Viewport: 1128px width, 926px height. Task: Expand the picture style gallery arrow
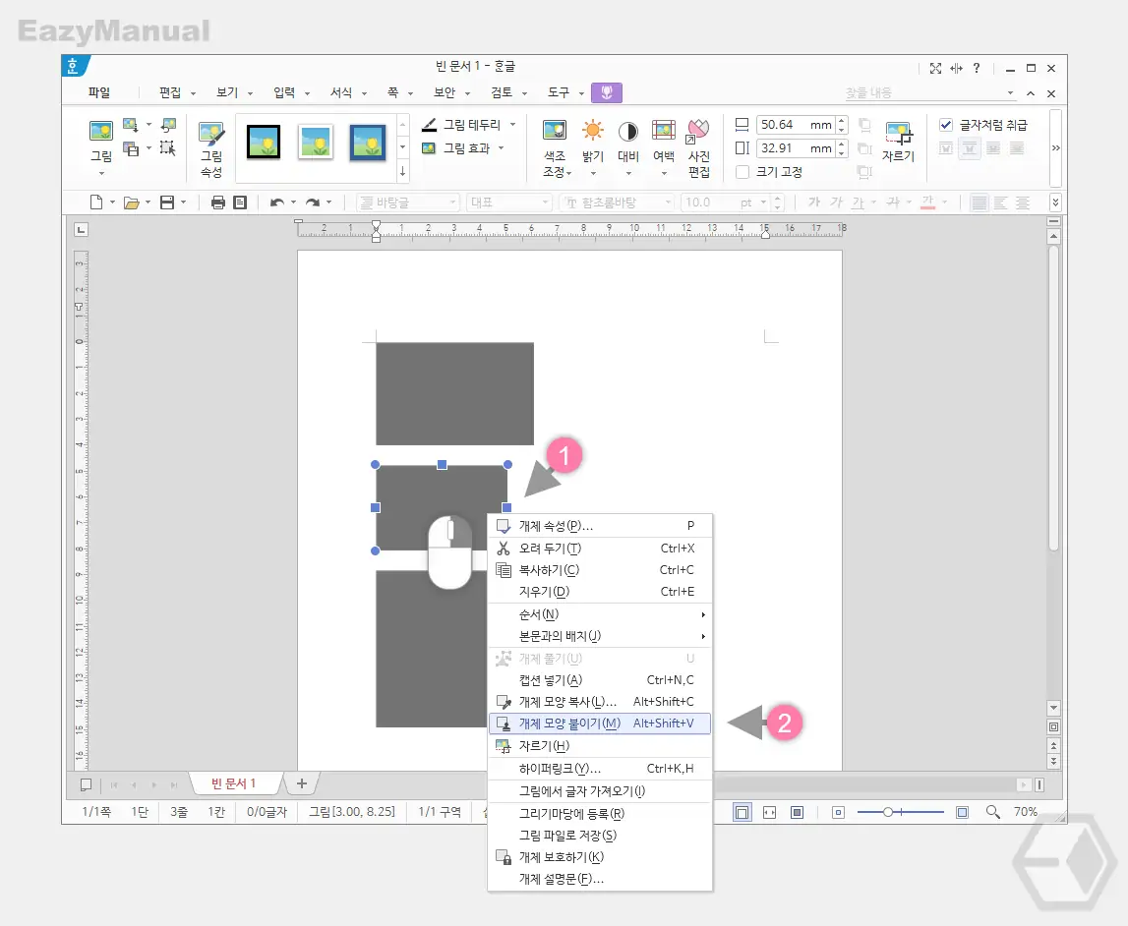pyautogui.click(x=403, y=171)
